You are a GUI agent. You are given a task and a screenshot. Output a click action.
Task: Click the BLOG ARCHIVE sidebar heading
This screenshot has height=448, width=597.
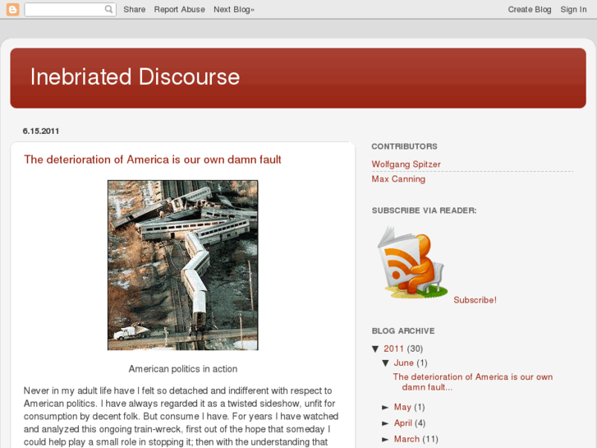(x=403, y=331)
